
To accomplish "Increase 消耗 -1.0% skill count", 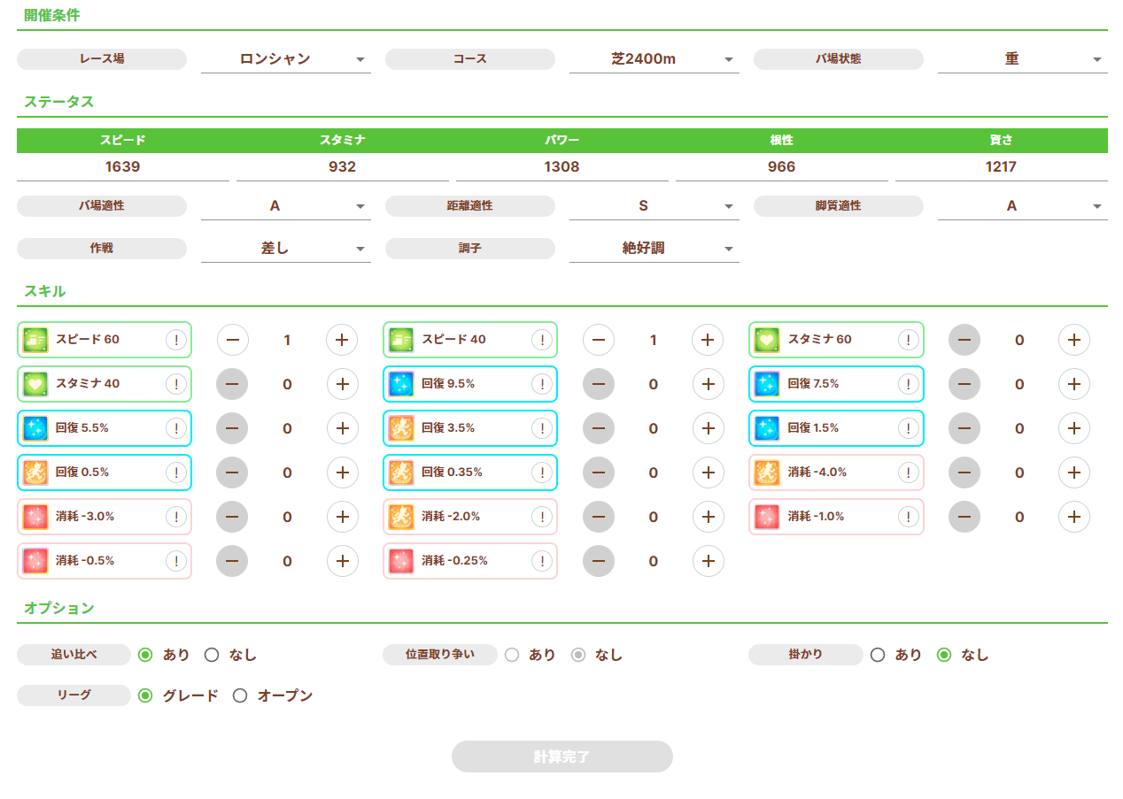I will (1073, 517).
